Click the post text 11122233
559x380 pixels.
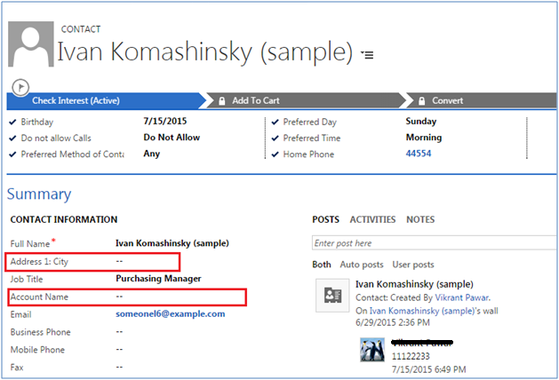pos(411,356)
